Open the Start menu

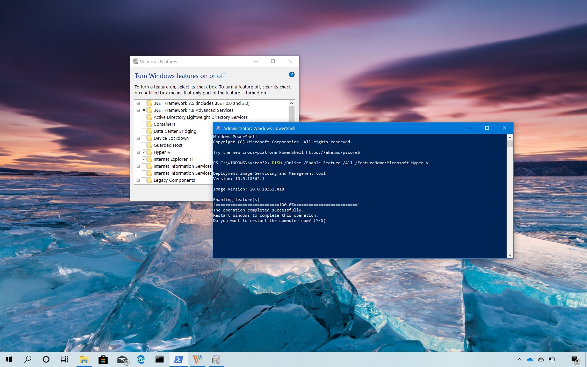(x=9, y=360)
